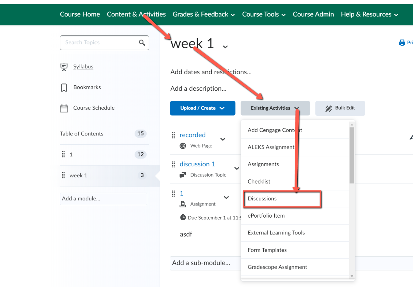Click the dropdown list scrollbar down arrow
The image size is (413, 287).
(x=352, y=276)
